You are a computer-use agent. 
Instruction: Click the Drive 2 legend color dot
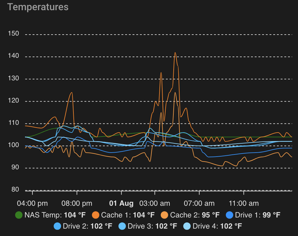coord(57,226)
